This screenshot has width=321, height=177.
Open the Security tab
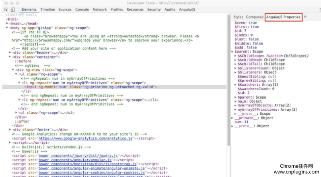tap(154, 10)
